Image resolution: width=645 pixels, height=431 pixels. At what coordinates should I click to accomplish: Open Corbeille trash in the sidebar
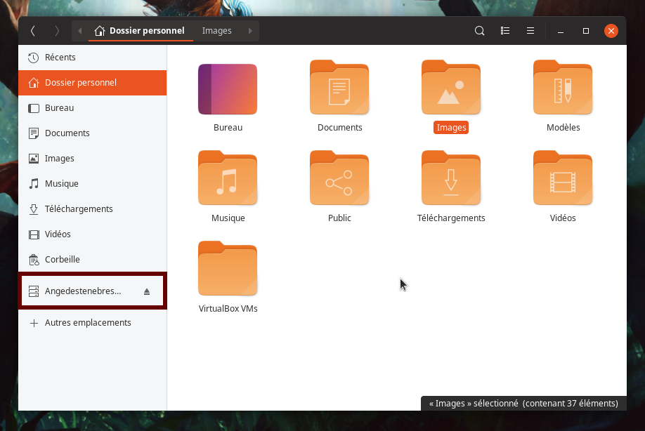(62, 260)
